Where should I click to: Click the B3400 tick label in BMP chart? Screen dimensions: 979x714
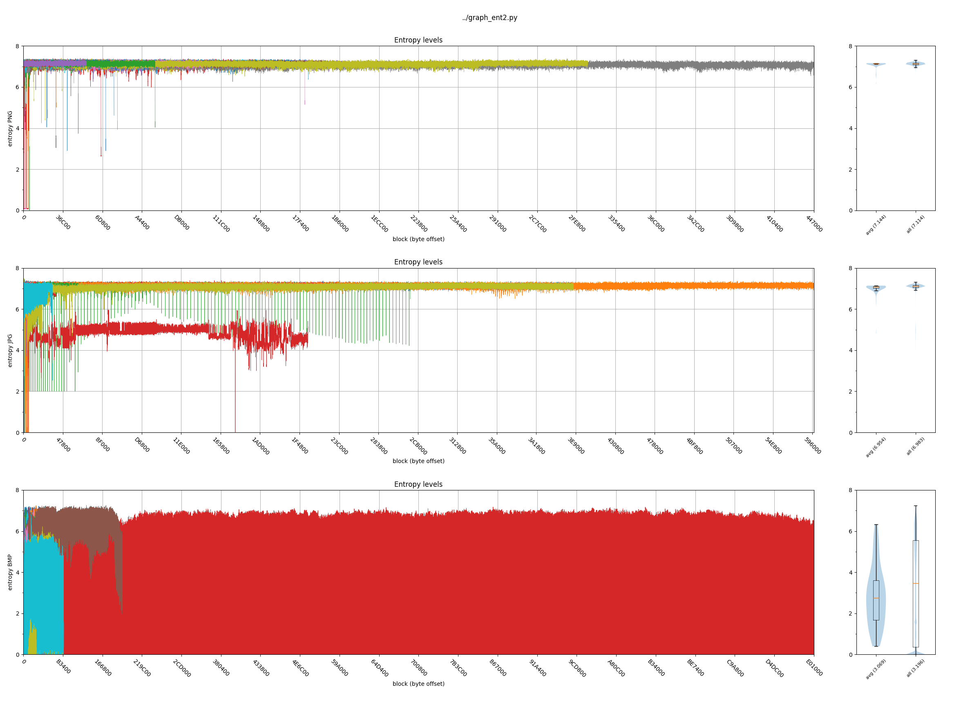[63, 667]
